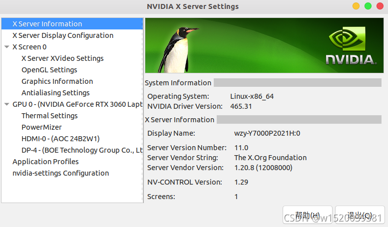Open X Server Display Configuration
Image resolution: width=388 pixels, height=227 pixels.
tap(63, 35)
